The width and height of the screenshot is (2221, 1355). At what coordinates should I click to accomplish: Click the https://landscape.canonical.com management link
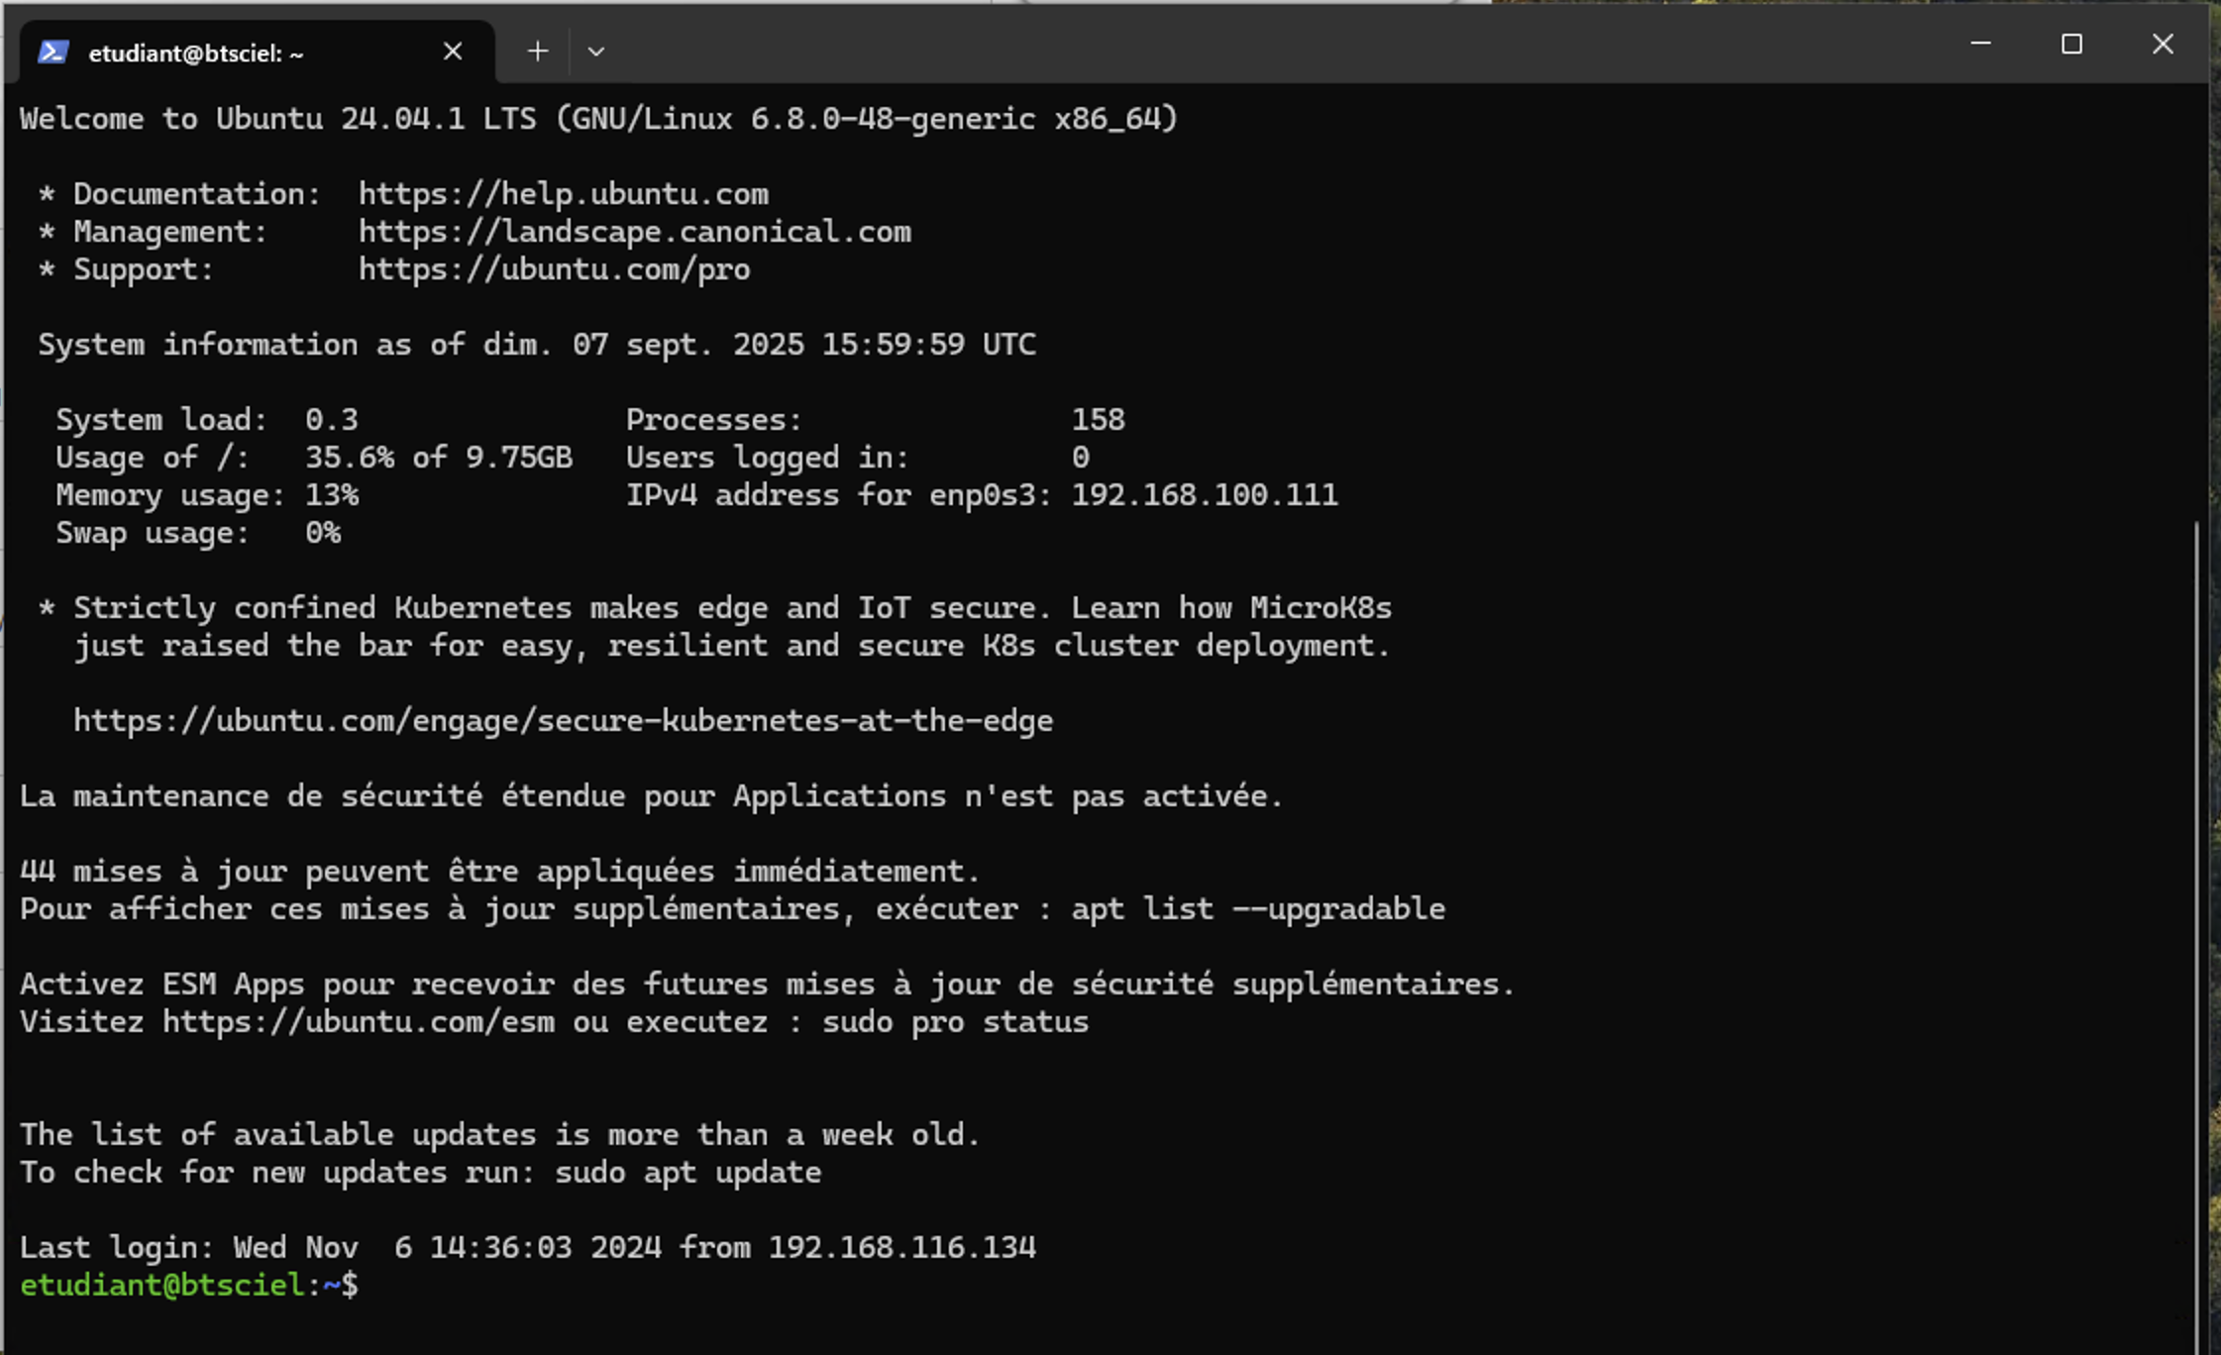click(x=634, y=232)
